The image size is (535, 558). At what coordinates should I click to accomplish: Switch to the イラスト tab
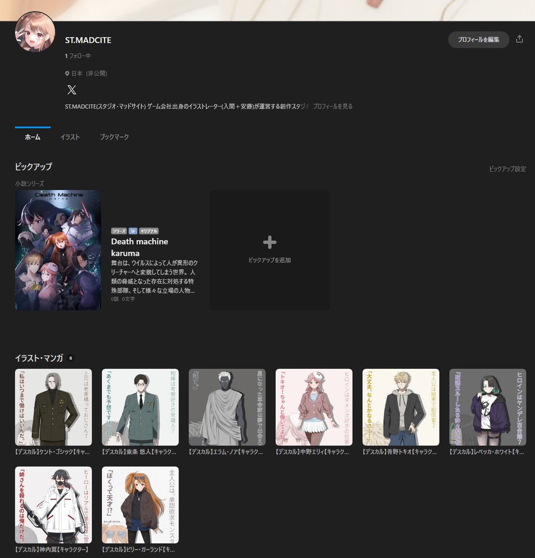[x=70, y=137]
